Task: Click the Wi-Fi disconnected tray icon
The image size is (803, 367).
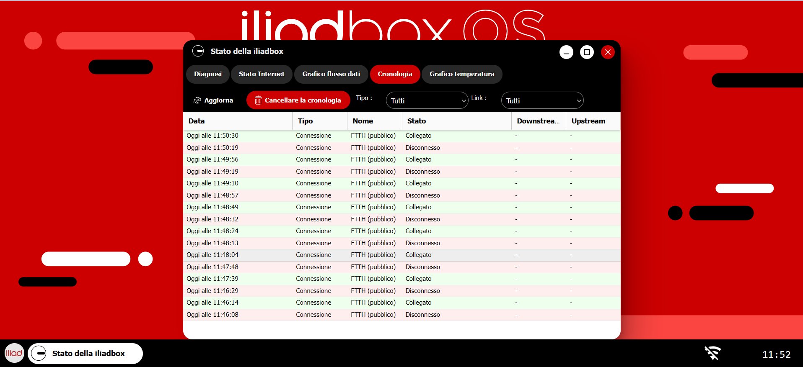Action: pyautogui.click(x=712, y=353)
